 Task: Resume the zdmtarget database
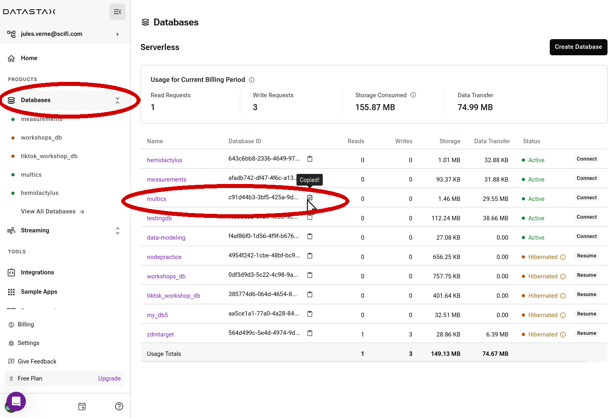coord(587,333)
